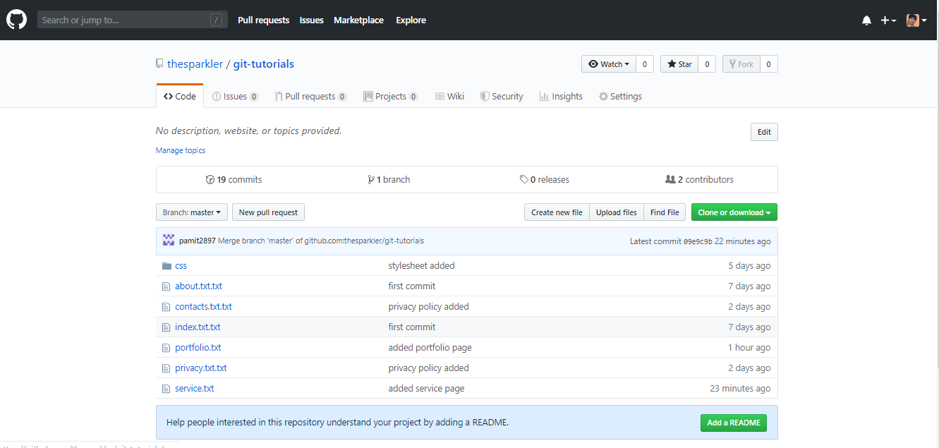Image resolution: width=939 pixels, height=448 pixels.
Task: Open the Branch: master dropdown
Action: tap(192, 212)
